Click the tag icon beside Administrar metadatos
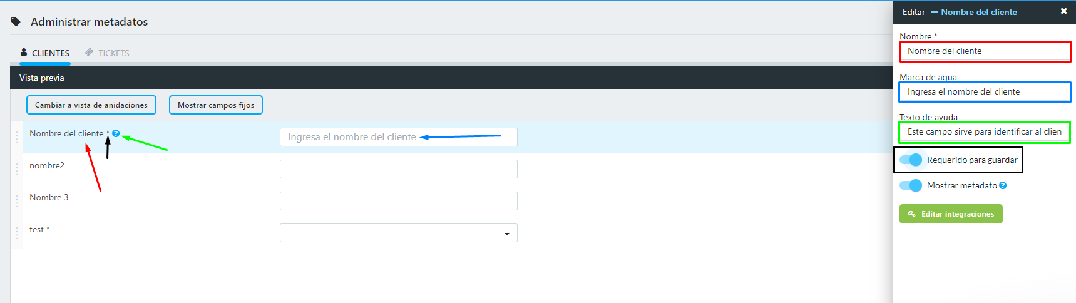The image size is (1076, 303). (16, 22)
